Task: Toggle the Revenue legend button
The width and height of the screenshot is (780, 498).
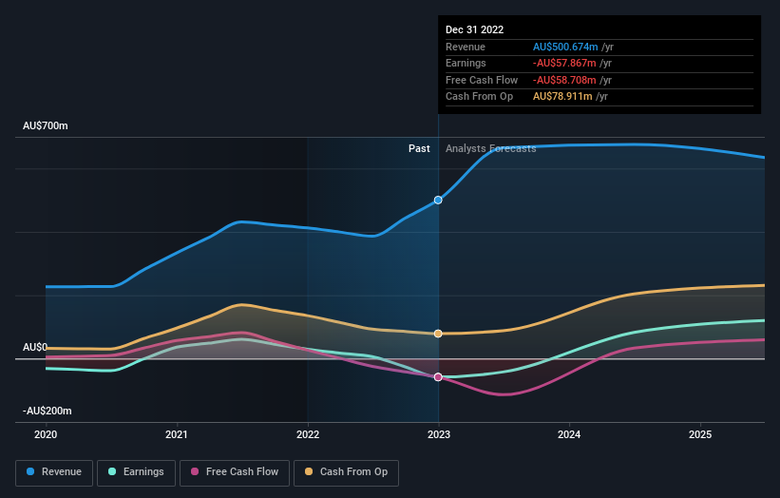Action: click(54, 472)
